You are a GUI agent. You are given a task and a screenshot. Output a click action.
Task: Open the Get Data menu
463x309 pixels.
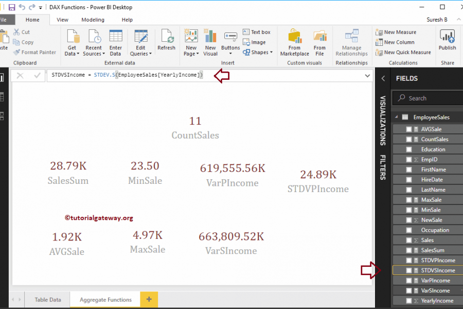pos(72,42)
